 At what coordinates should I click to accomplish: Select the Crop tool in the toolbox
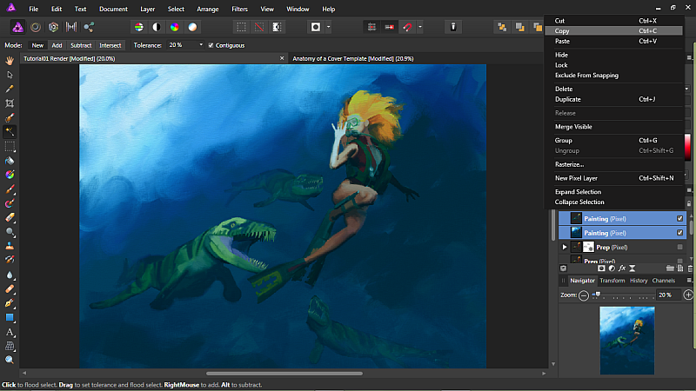pos(10,103)
